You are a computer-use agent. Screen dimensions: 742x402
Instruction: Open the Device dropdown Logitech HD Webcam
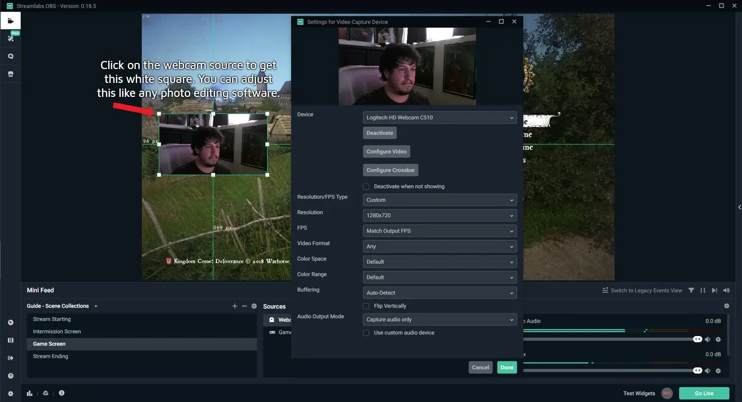coord(440,118)
